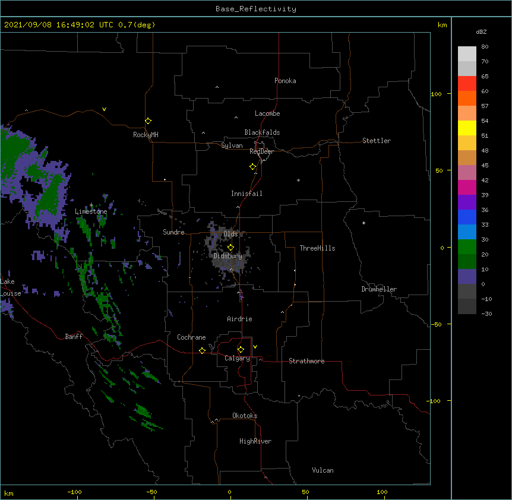Click the asterisk marker above Limestone label

pos(91,205)
